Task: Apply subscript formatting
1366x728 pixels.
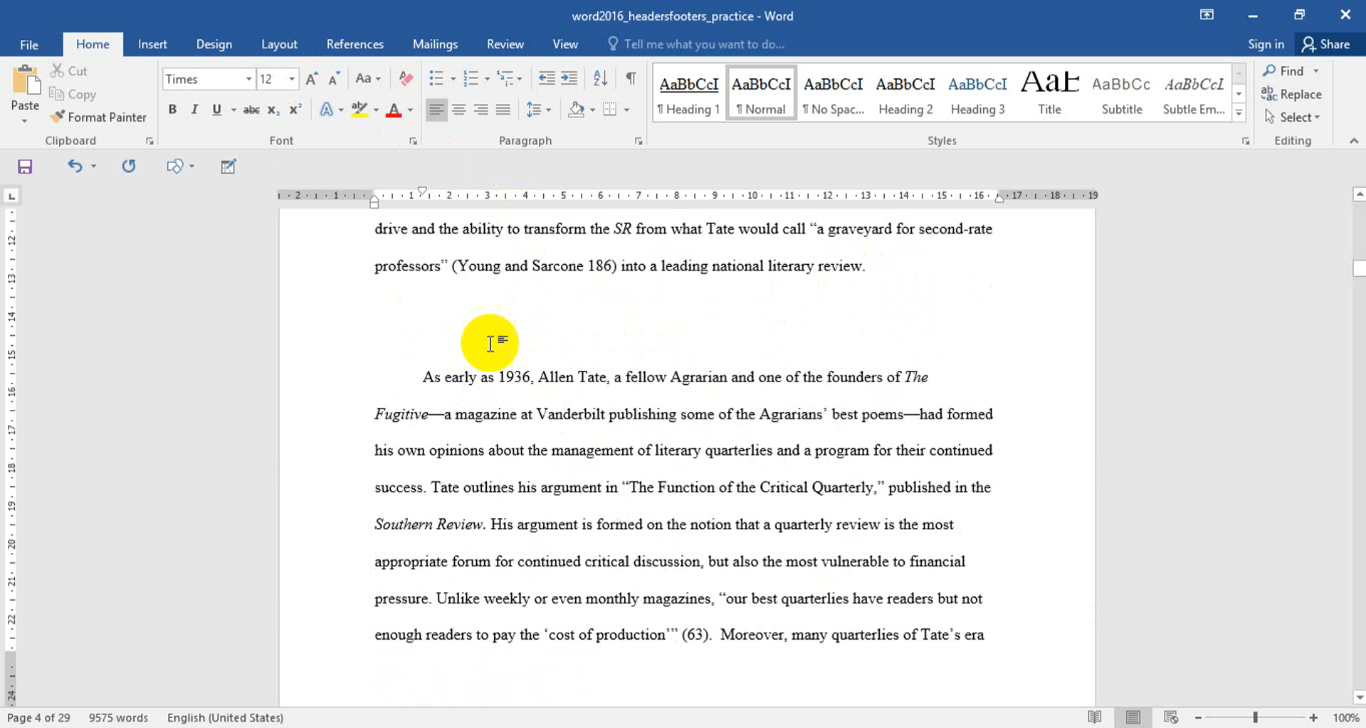Action: pyautogui.click(x=273, y=110)
